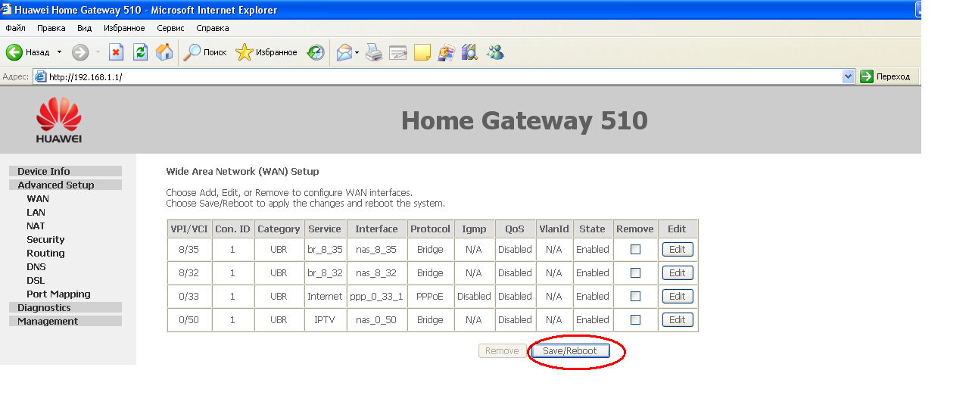Check Remove box for Internet PPPoE row
This screenshot has width=969, height=417.
coord(635,296)
